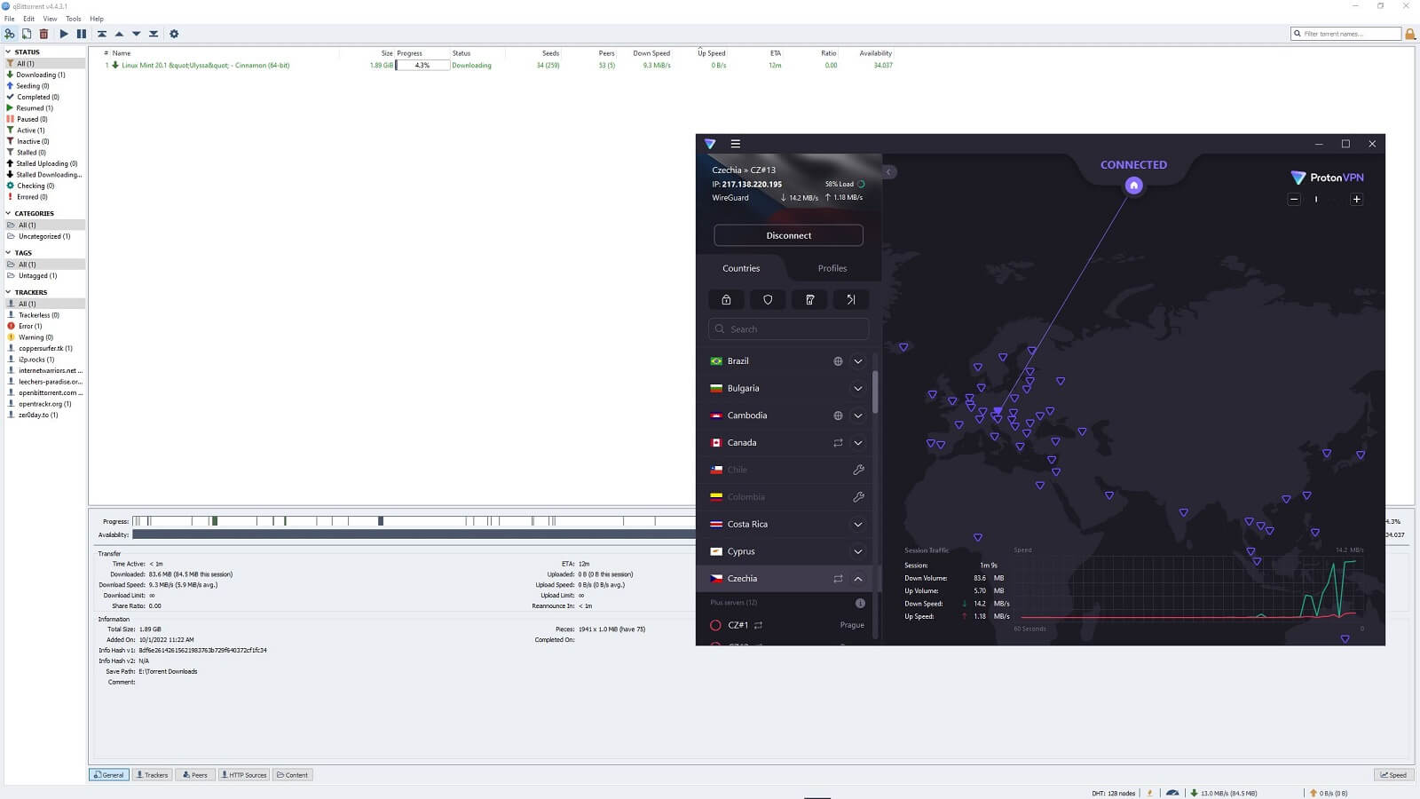Open Edit menu

[x=29, y=19]
